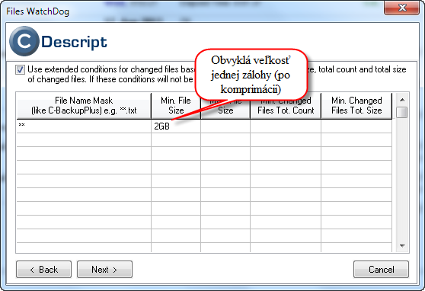Click the table scrollbar down arrow
This screenshot has width=425, height=291.
[402, 246]
